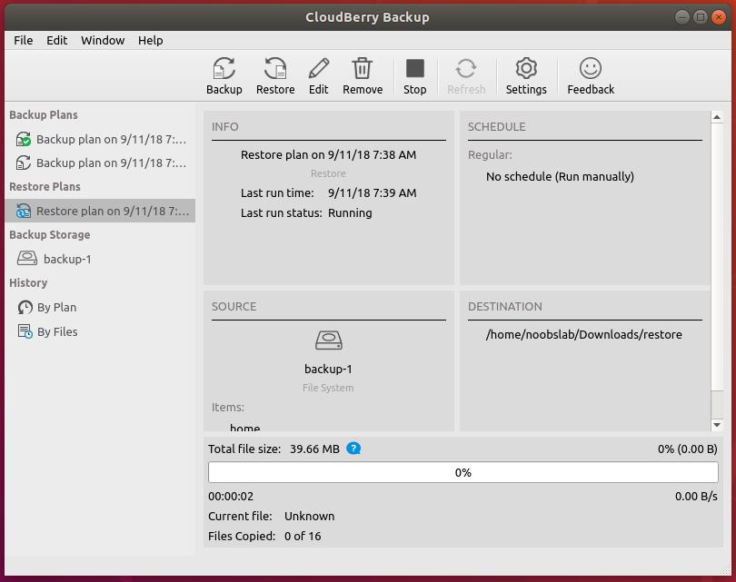The image size is (736, 582).
Task: Click the Refresh toolbar icon
Action: [x=465, y=76]
